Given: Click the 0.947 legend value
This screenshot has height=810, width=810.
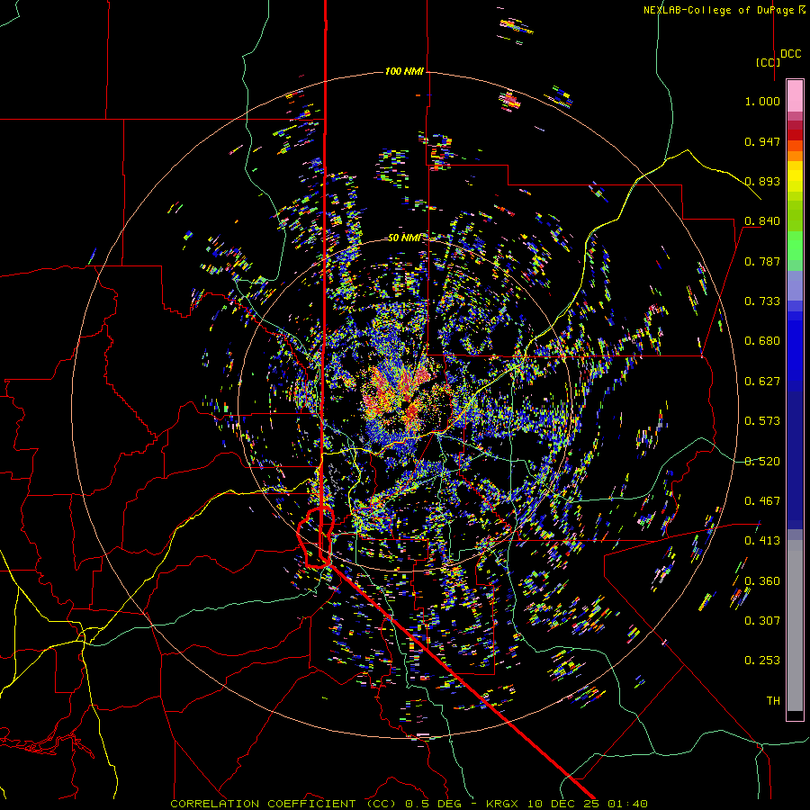Looking at the screenshot, I should [x=762, y=141].
